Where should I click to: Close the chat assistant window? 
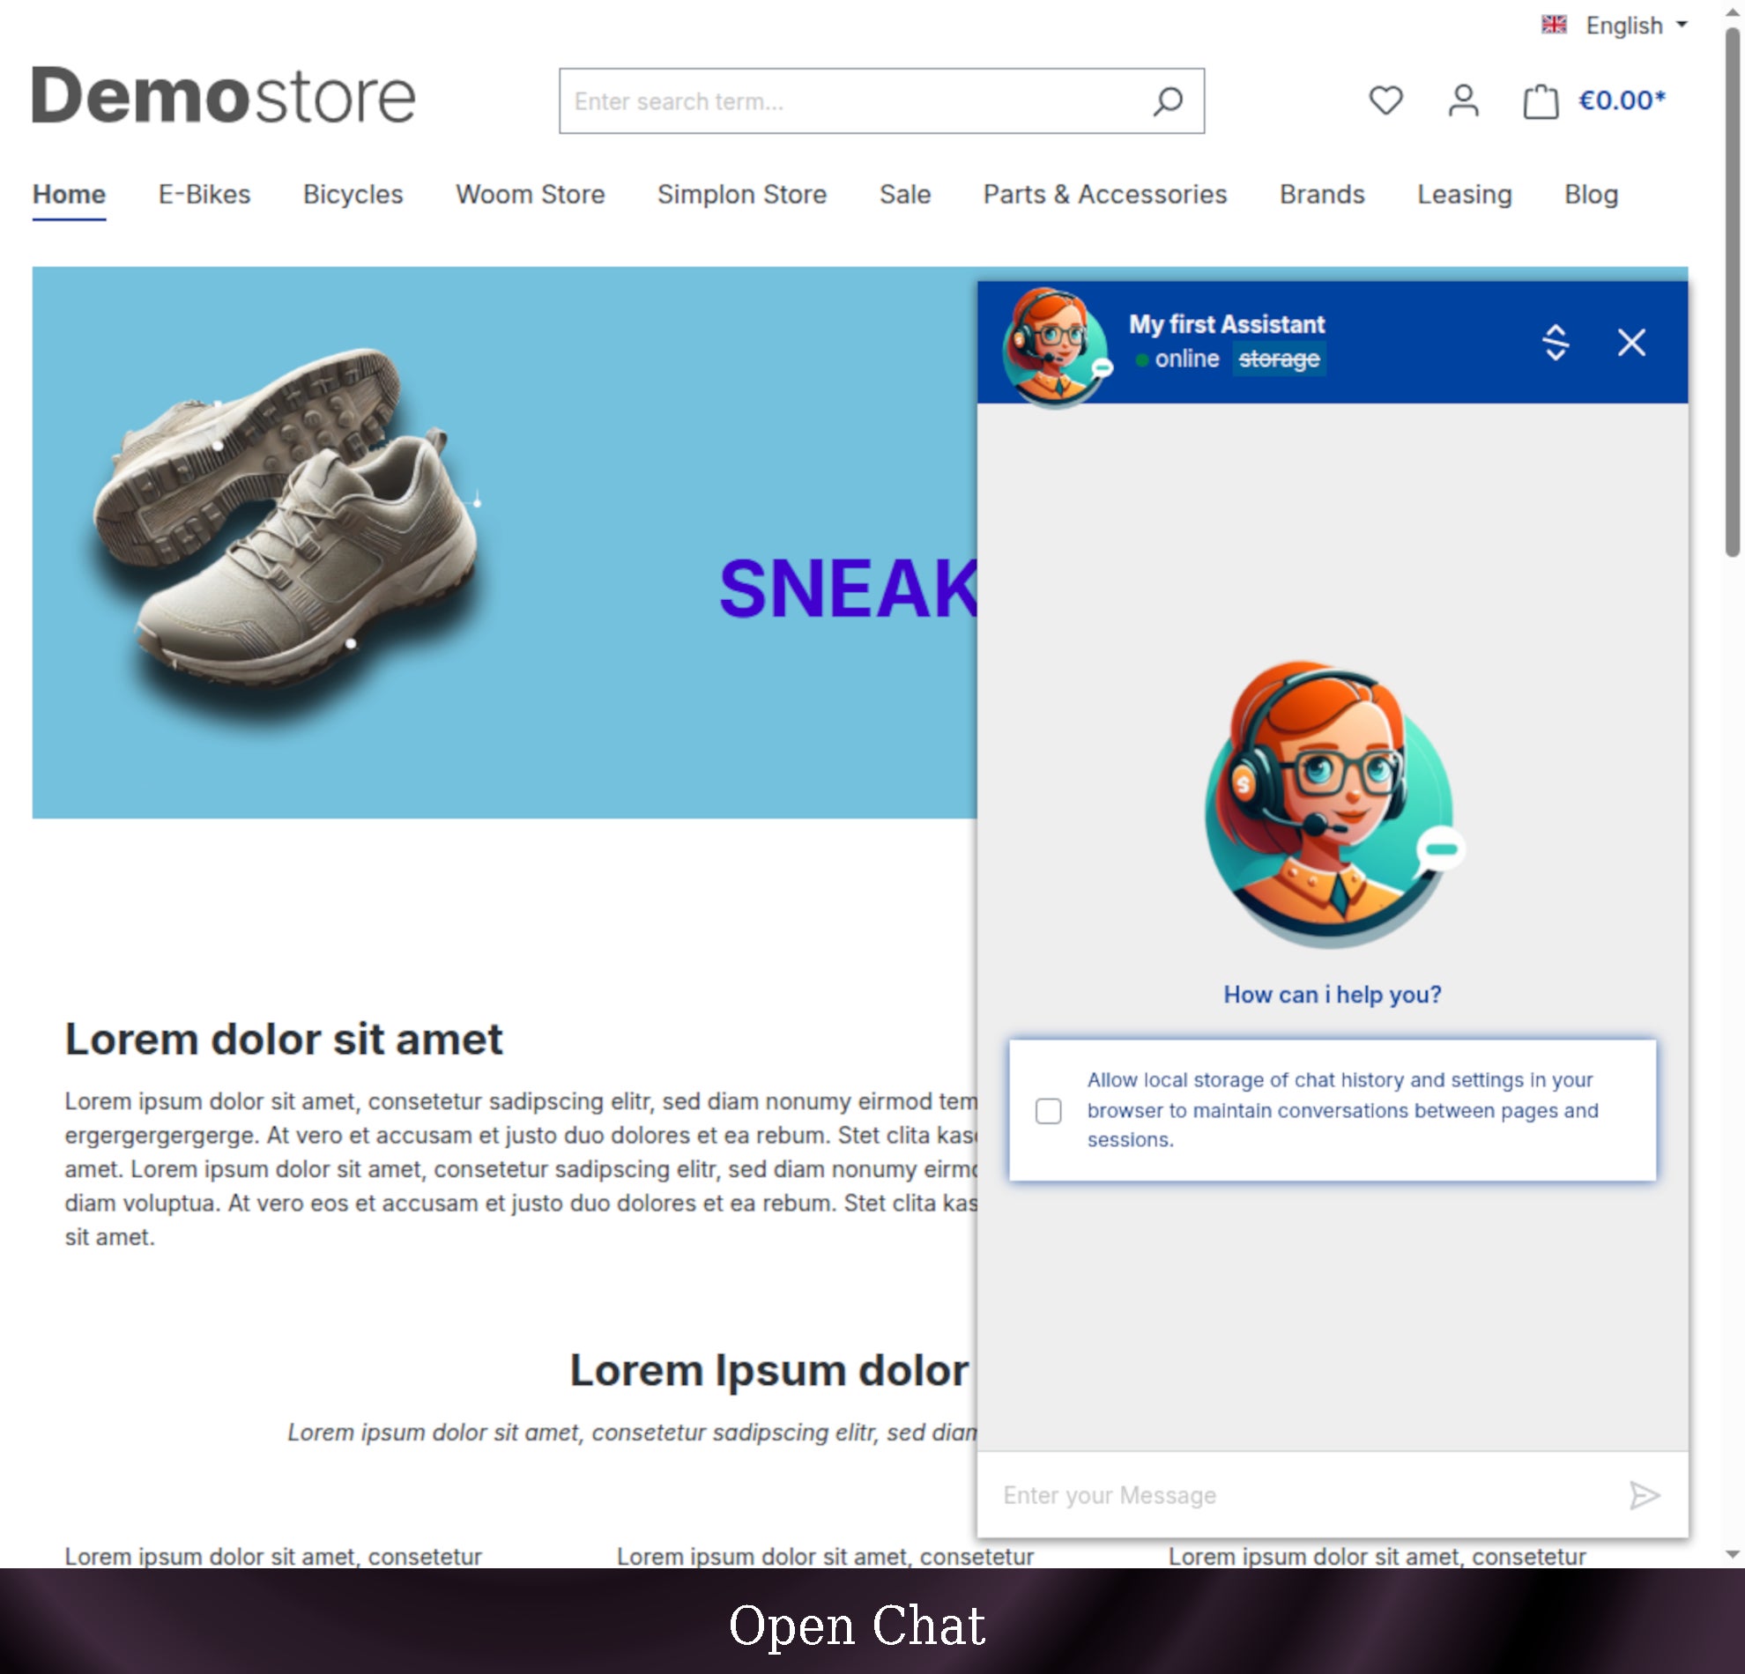tap(1631, 342)
